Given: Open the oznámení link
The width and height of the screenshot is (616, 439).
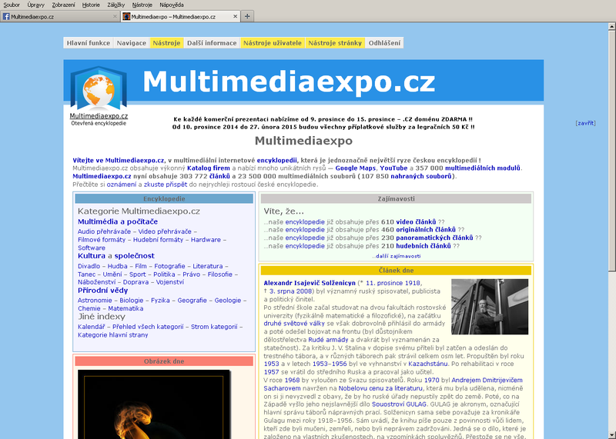Looking at the screenshot, I should tap(122, 185).
